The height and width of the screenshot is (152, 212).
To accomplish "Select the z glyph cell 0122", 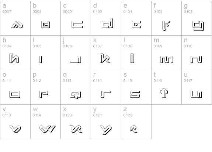I will tap(136, 122).
